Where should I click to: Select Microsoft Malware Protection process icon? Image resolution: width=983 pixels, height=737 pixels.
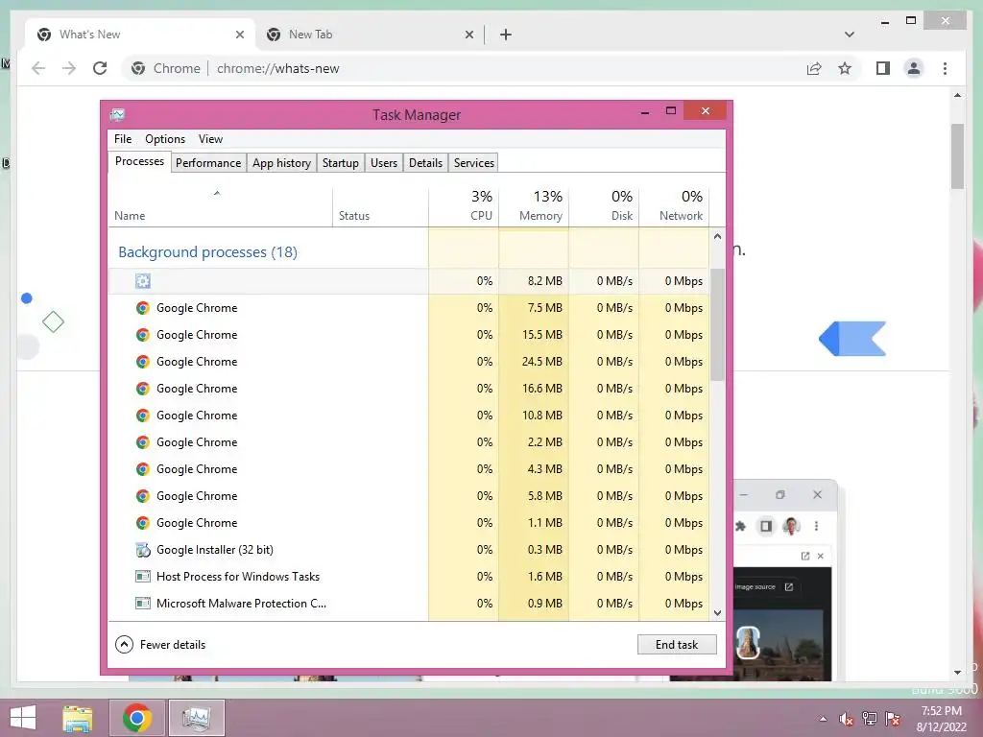coord(143,604)
